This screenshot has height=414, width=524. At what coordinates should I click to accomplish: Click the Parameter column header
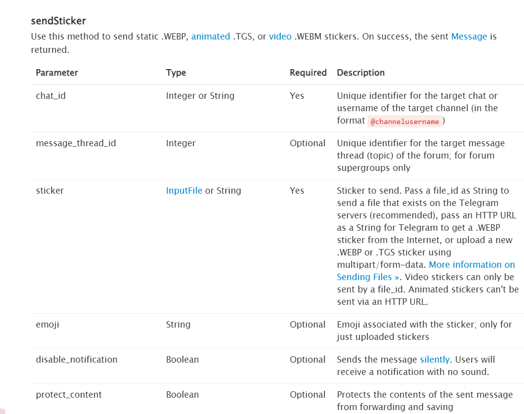coord(57,73)
